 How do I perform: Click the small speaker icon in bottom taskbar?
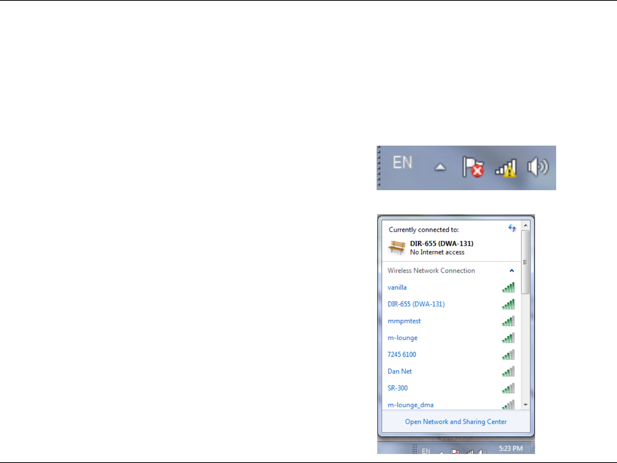pyautogui.click(x=482, y=451)
